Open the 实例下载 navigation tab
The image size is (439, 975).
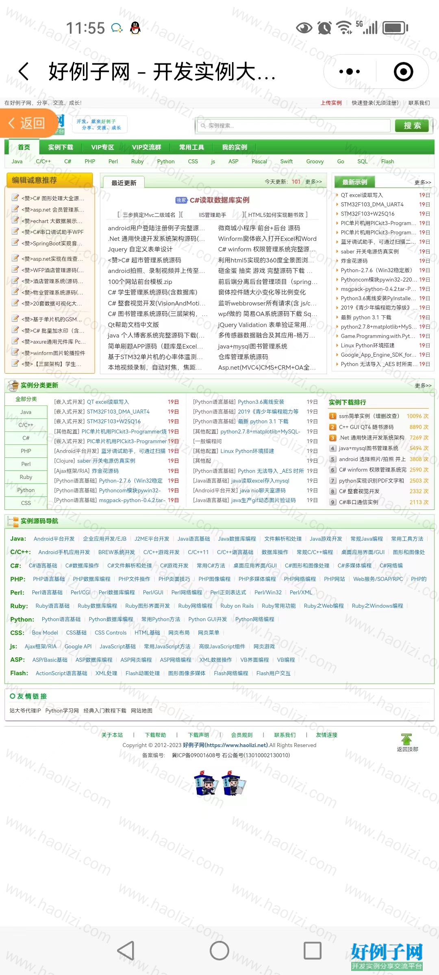61,147
